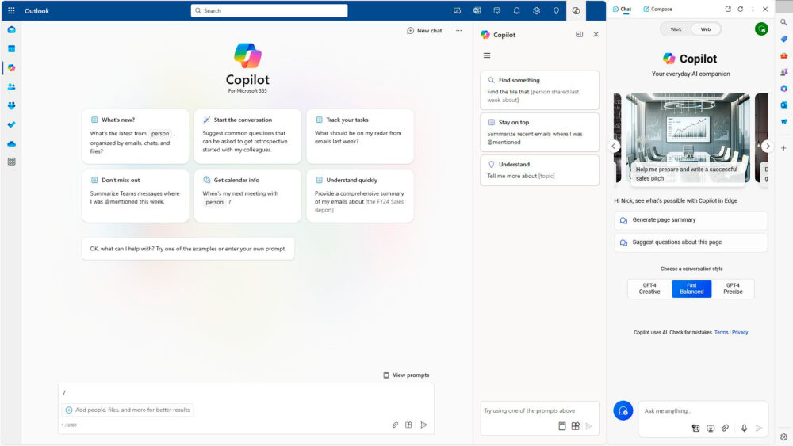
Task: Open Teams call icon in Outlook header
Action: [x=458, y=10]
